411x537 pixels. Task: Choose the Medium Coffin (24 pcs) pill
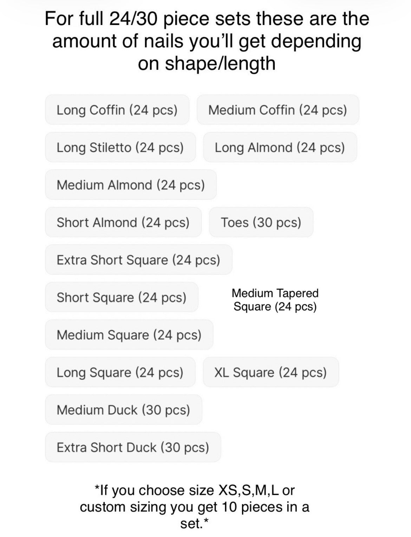point(278,110)
